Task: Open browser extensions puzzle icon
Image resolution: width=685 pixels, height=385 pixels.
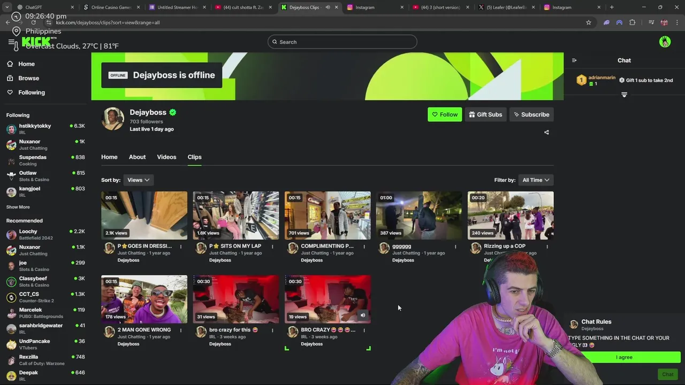Action: (633, 22)
